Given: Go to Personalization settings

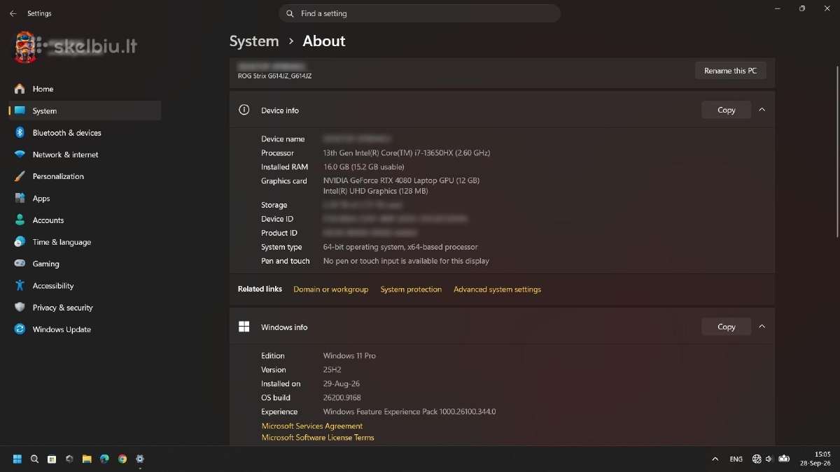Looking at the screenshot, I should (x=85, y=176).
